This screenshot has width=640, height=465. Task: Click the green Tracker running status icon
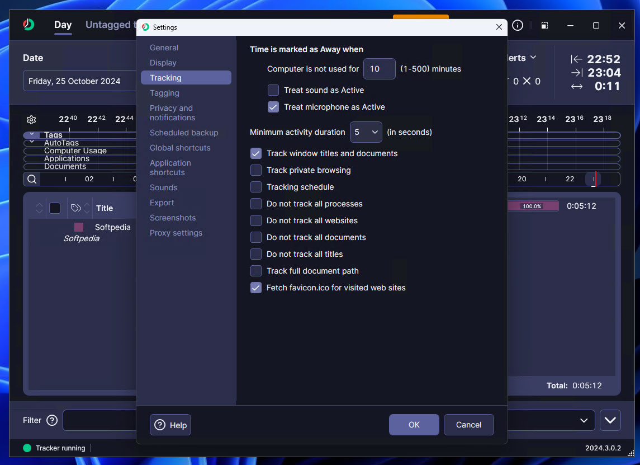coord(27,448)
